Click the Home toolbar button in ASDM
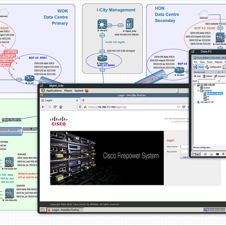This screenshot has width=226, height=226. [198, 67]
